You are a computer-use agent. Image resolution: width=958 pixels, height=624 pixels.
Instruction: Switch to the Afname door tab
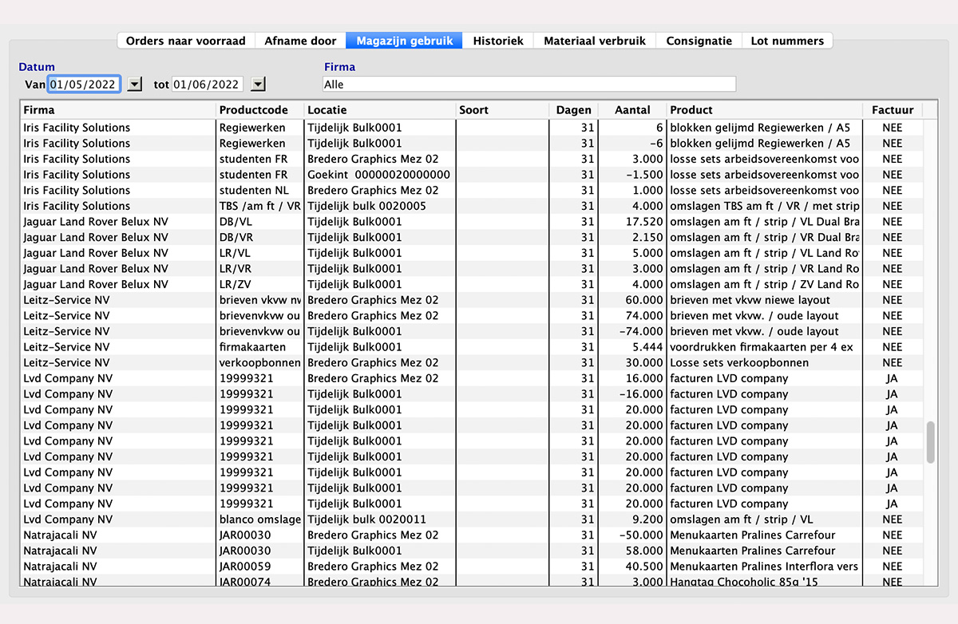(x=300, y=41)
